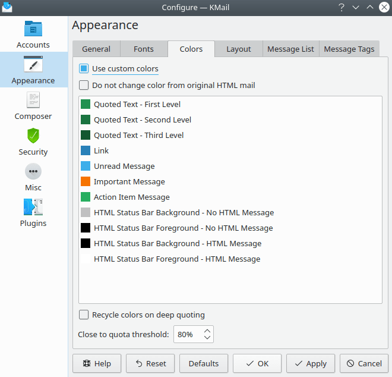The image size is (392, 377).
Task: Increase the quota threshold with up arrow
Action: pos(207,331)
